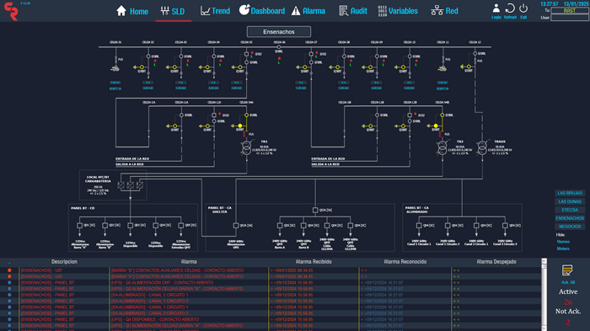This screenshot has height=331, width=590.
Task: Acknowledge all alarms with Ack. All
Action: click(x=567, y=275)
